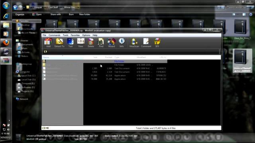Open the Tools menu in WinRAR
This screenshot has height=143, width=255.
pyautogui.click(x=65, y=35)
